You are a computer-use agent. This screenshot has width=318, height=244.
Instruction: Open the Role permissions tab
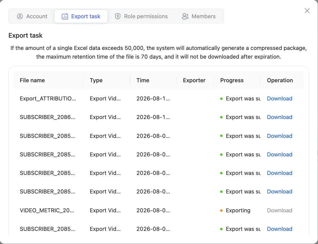pos(141,16)
